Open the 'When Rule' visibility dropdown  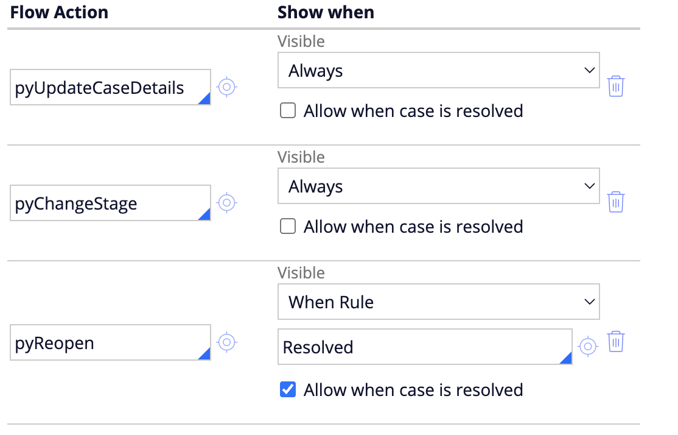pos(438,302)
